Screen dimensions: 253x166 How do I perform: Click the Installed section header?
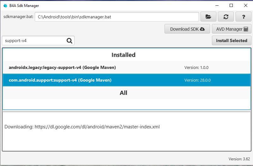pos(123,55)
